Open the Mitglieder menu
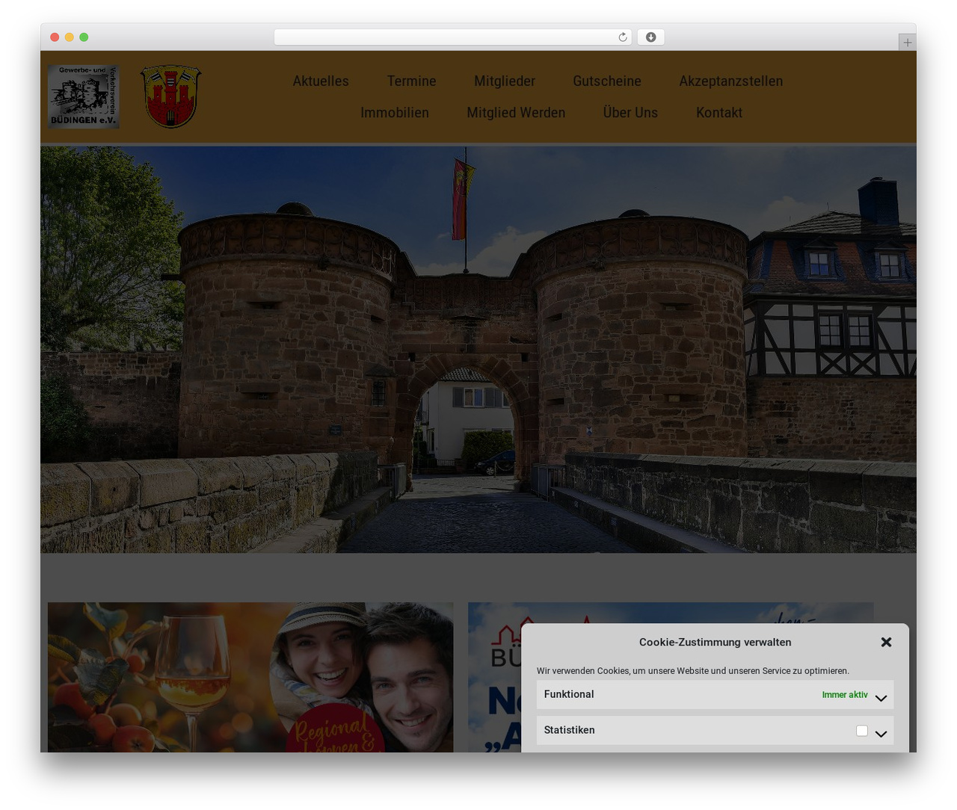This screenshot has width=957, height=810. click(505, 81)
